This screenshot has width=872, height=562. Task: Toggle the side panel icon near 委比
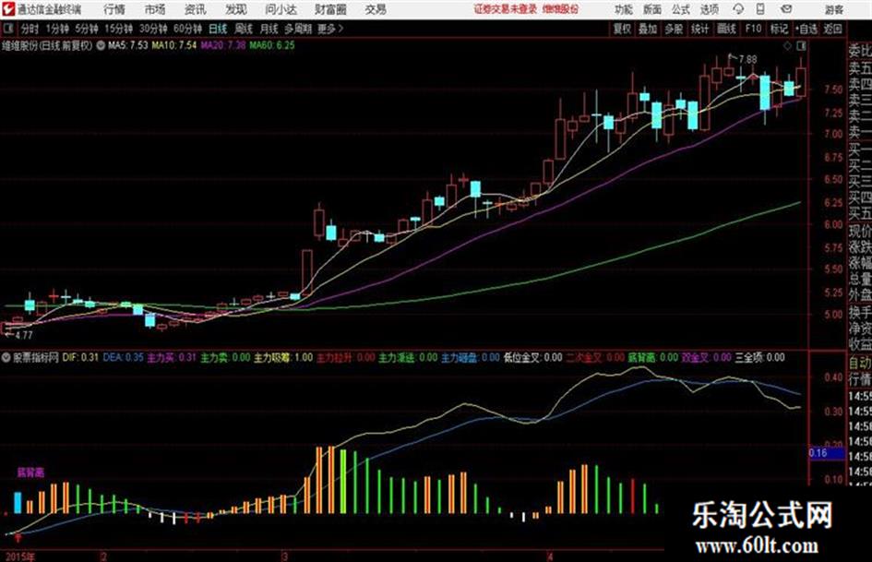click(x=801, y=45)
